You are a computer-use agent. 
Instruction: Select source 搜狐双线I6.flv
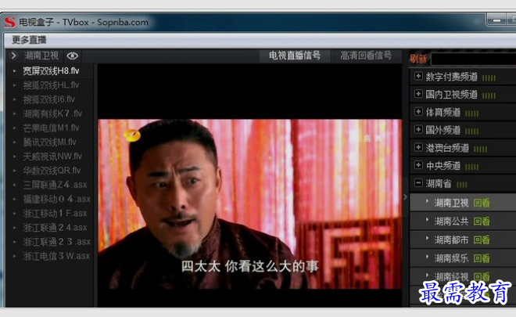(49, 99)
